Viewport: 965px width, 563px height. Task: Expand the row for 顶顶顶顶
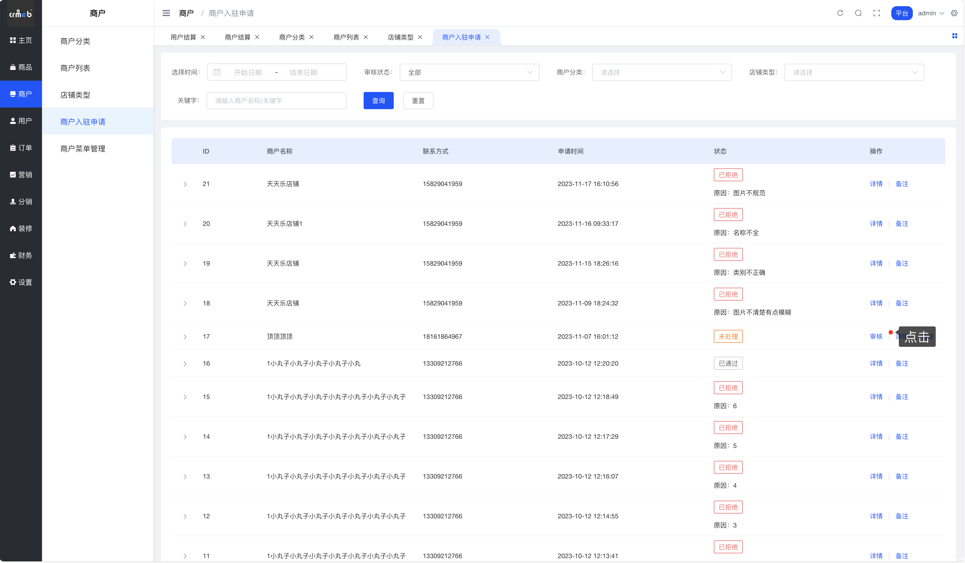click(x=185, y=337)
